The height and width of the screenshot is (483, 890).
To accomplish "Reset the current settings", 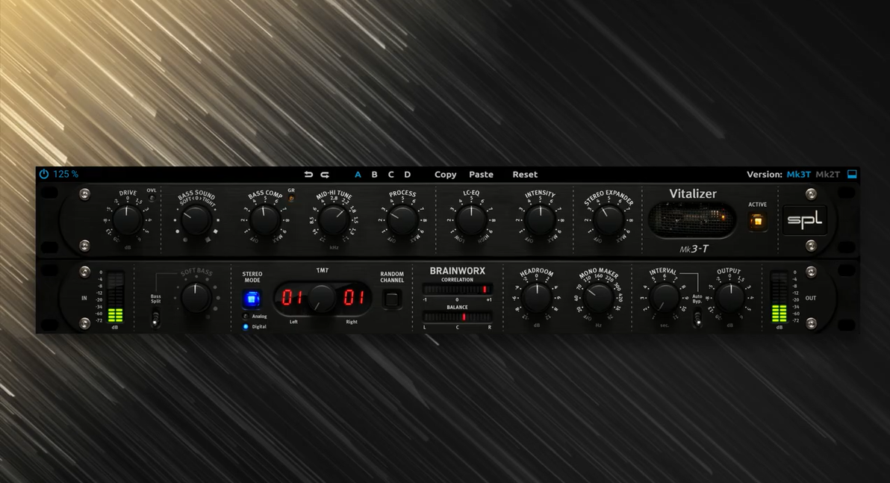I will [x=525, y=174].
